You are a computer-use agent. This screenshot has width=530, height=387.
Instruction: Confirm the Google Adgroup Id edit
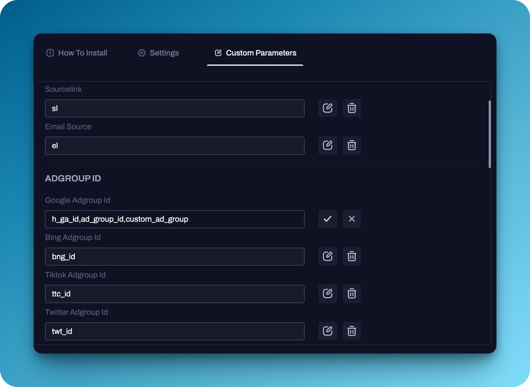[327, 219]
